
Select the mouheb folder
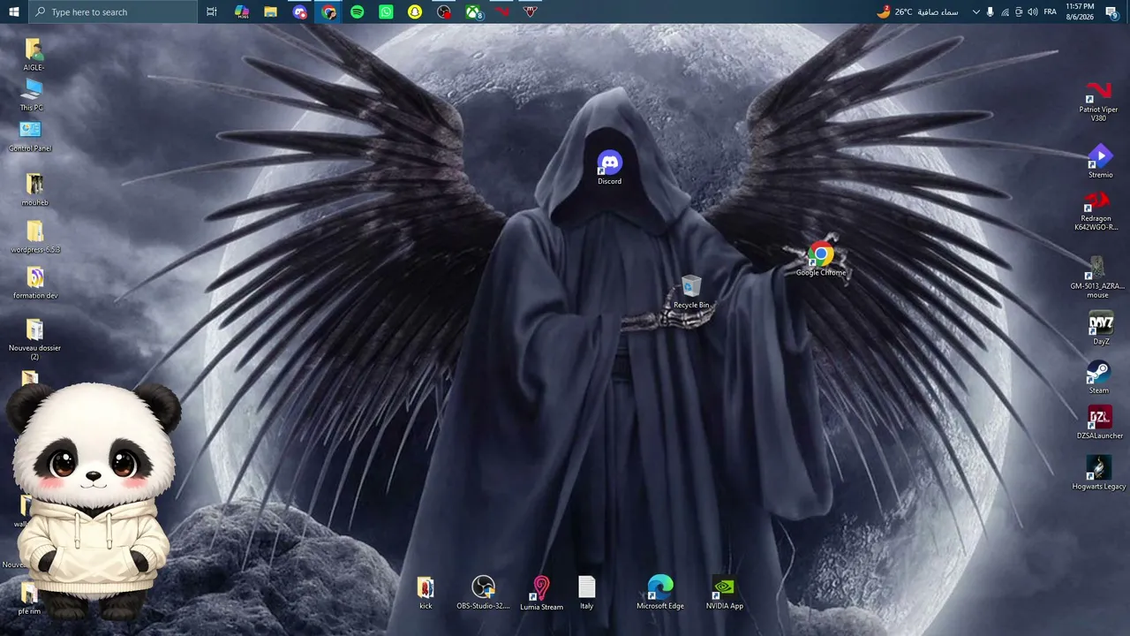[x=34, y=190]
